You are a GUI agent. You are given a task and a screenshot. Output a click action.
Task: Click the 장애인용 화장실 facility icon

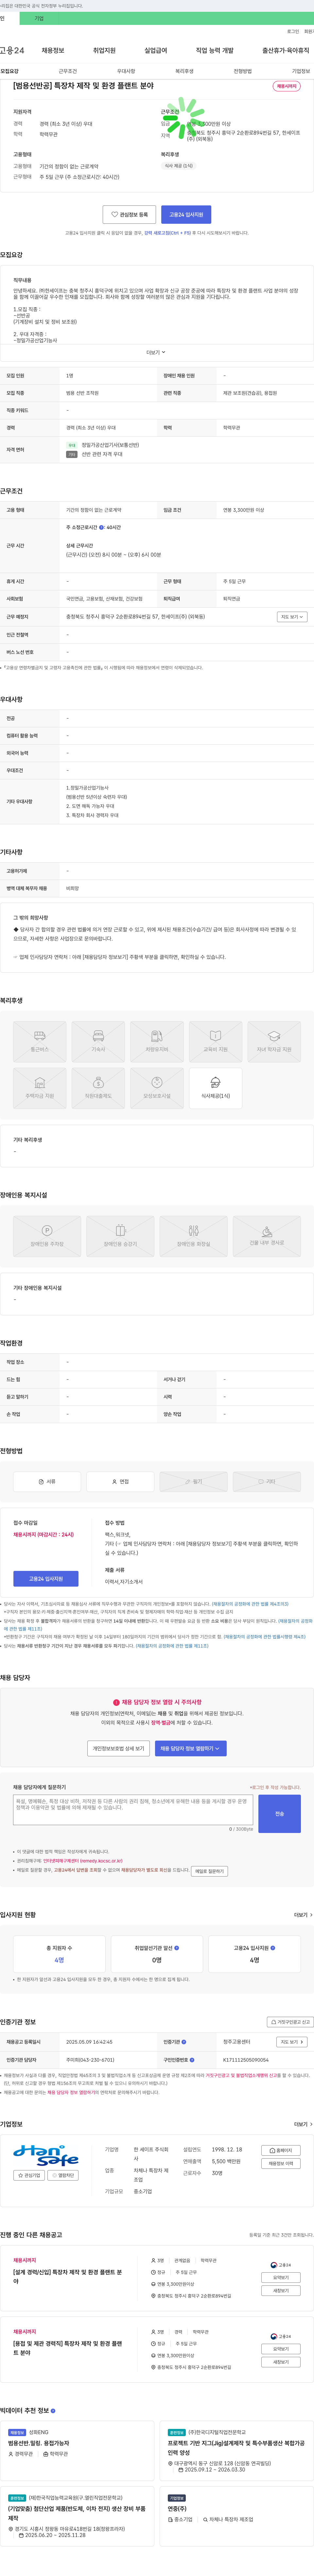(193, 1236)
